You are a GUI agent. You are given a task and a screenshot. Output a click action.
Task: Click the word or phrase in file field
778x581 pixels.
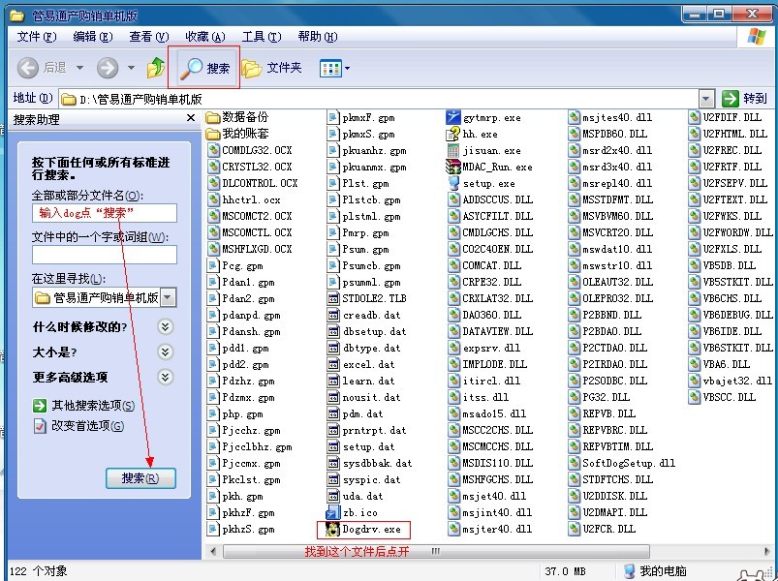tap(105, 255)
